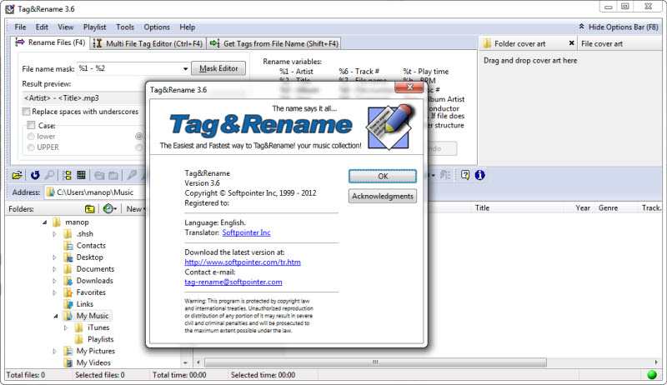Screen dimensions: 667x385
Task: Close the About Tag&Rename 3.6 dialog
Action: (409, 87)
